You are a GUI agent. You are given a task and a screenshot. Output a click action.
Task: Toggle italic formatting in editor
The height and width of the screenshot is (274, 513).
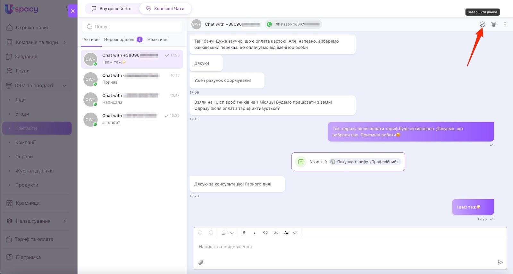tap(255, 233)
